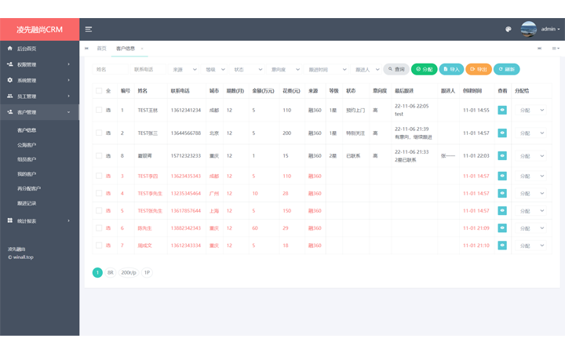
Task: Open 组员客户 in the sidebar
Action: [27, 159]
